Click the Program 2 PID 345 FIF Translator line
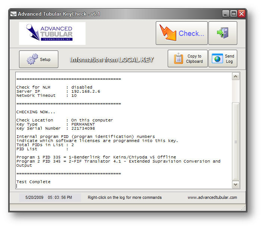 [118, 163]
